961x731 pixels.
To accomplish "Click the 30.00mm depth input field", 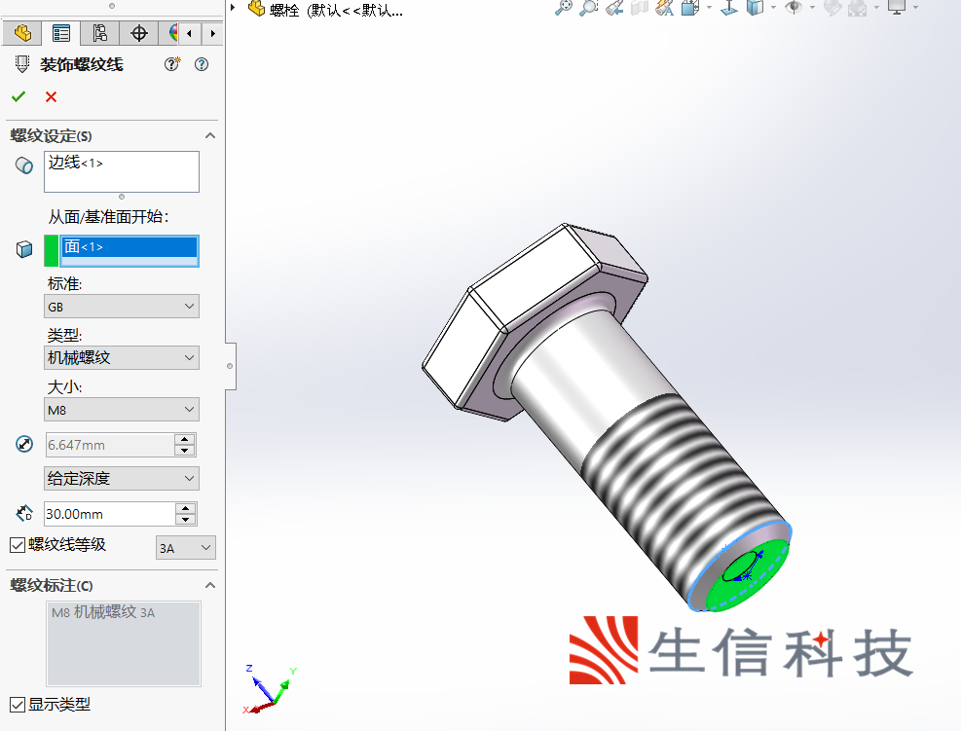I will pyautogui.click(x=107, y=514).
